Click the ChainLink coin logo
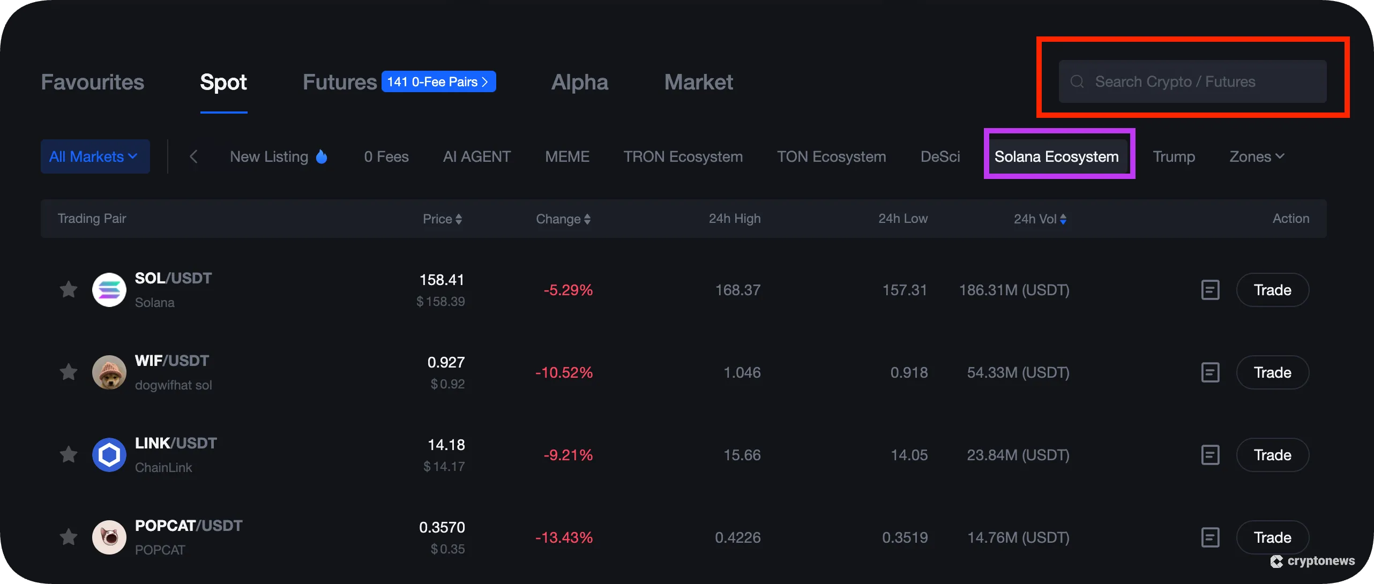 pos(109,455)
